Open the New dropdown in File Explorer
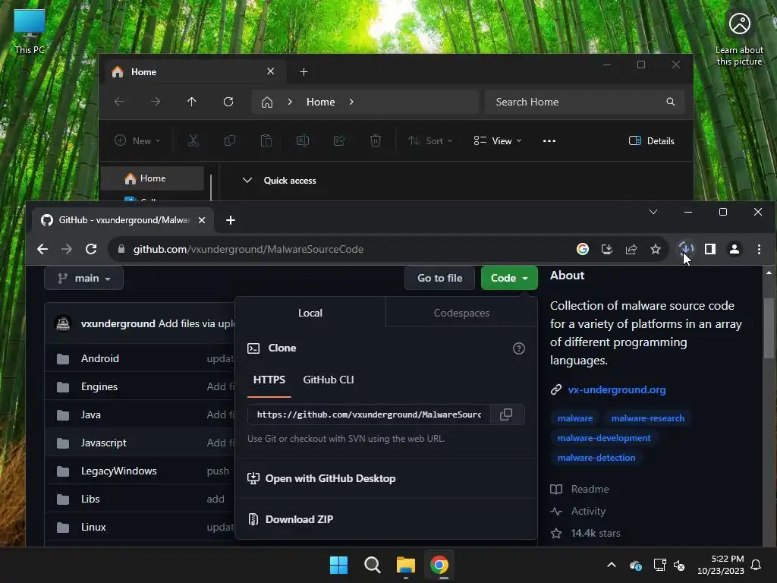The width and height of the screenshot is (777, 583). point(137,140)
